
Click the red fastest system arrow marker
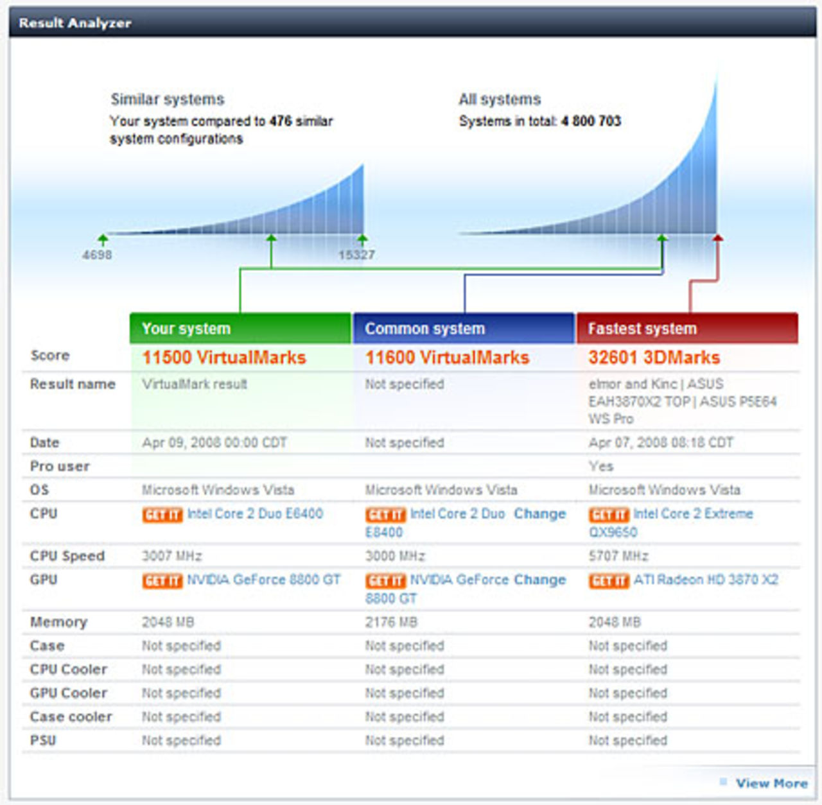(717, 239)
